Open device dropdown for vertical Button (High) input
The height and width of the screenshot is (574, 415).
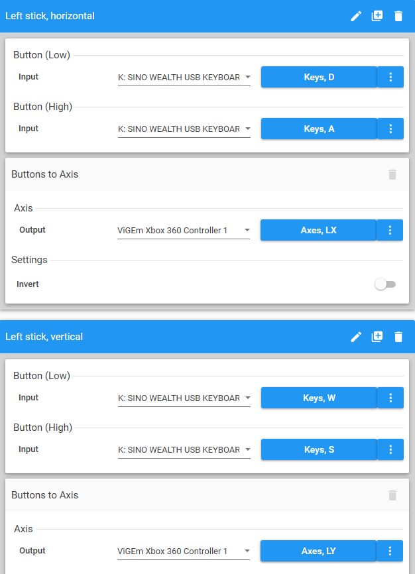coord(184,450)
